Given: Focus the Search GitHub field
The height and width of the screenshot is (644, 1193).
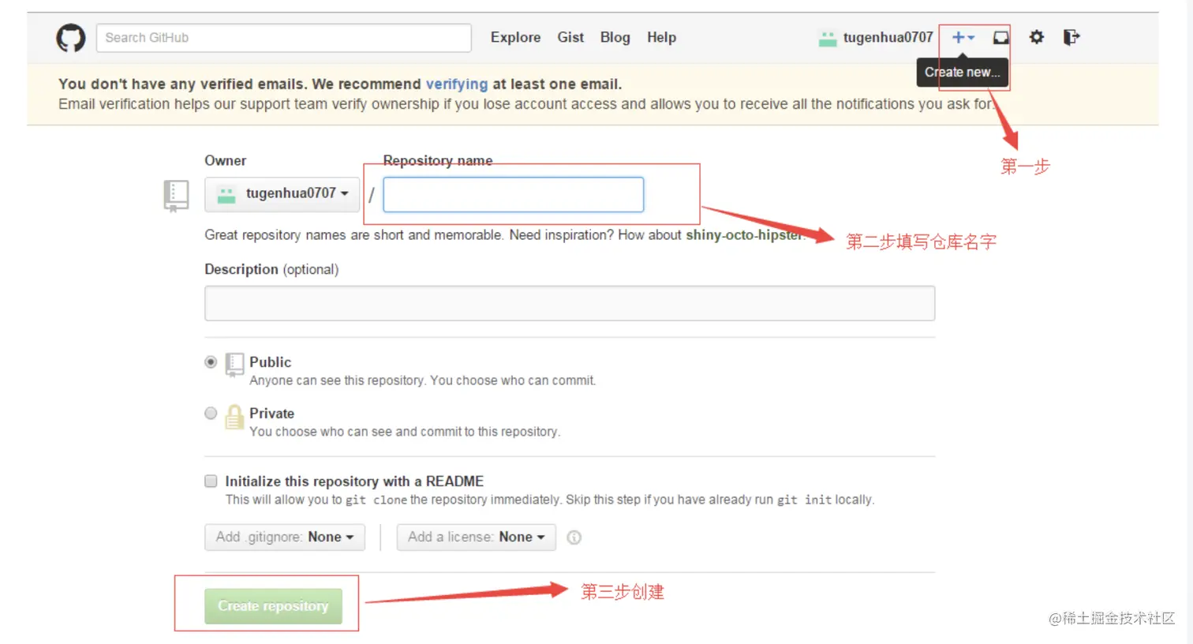Looking at the screenshot, I should click(x=284, y=38).
